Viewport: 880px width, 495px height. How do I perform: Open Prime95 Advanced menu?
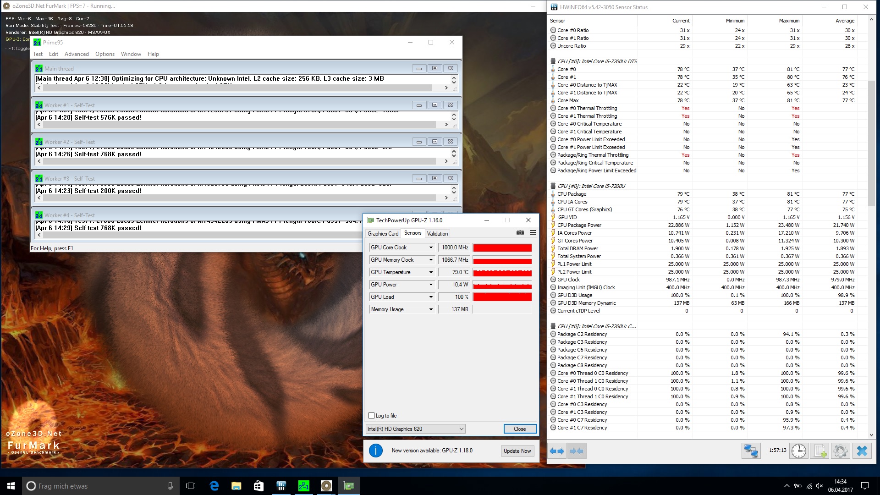pos(77,54)
